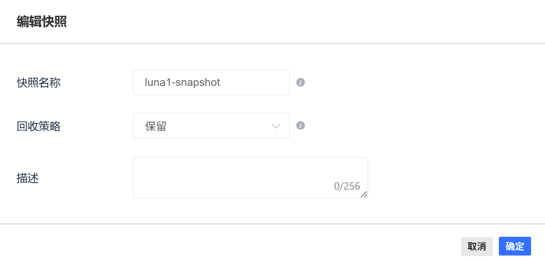Click the info icon beside 快照名称 field
The image size is (545, 262).
click(x=301, y=82)
